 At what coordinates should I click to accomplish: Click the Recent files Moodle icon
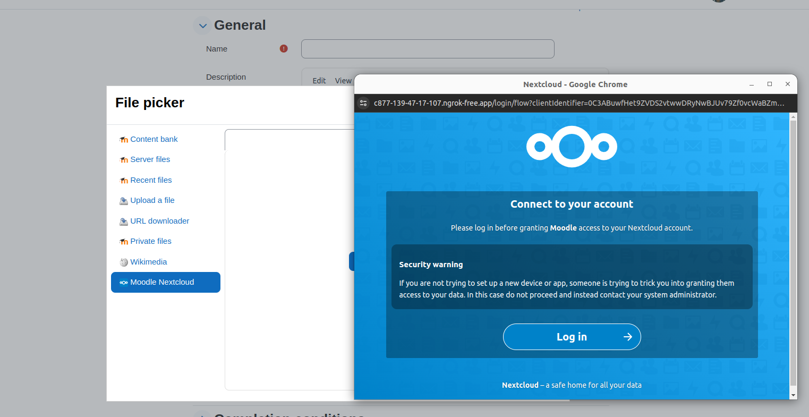coord(124,181)
